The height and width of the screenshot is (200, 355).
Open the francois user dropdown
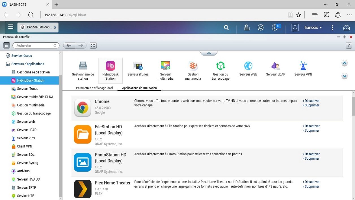point(313,27)
